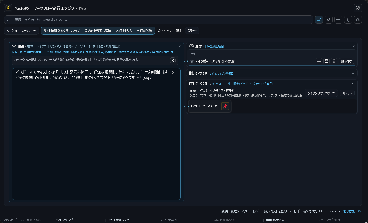Click the plus icon on history item
Image resolution: width=368 pixels, height=223 pixels.
(x=319, y=61)
